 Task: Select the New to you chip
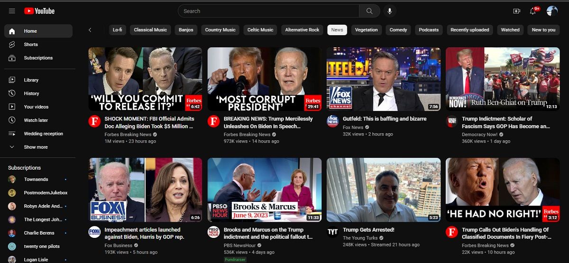[543, 30]
